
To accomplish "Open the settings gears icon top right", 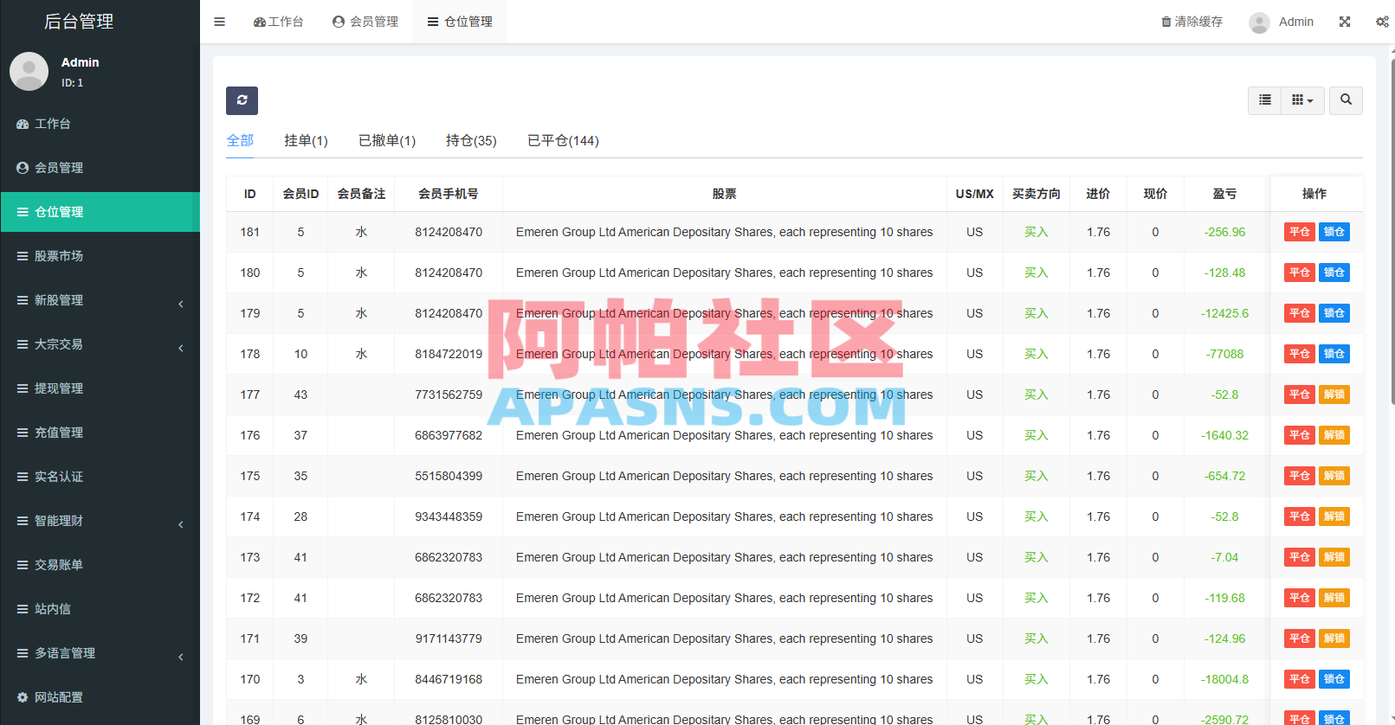I will tap(1382, 22).
